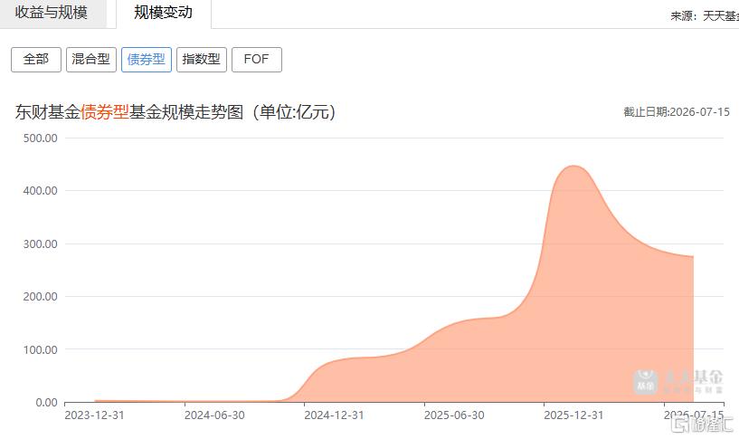This screenshot has height=439, width=739.
Task: Click the 截止日期:2026-07-15 label
Action: 677,112
